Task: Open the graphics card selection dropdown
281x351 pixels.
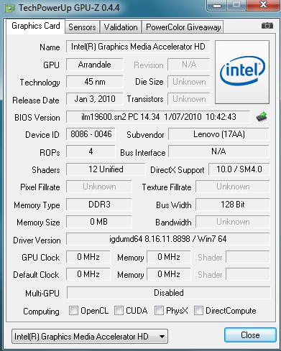Action: [90, 337]
